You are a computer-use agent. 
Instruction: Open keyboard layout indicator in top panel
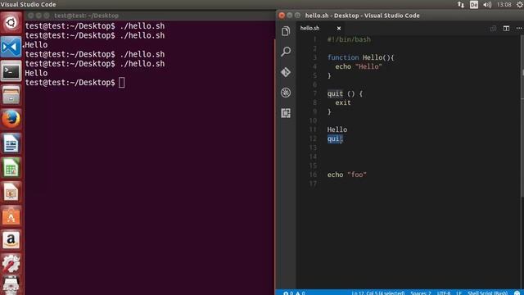pyautogui.click(x=474, y=4)
